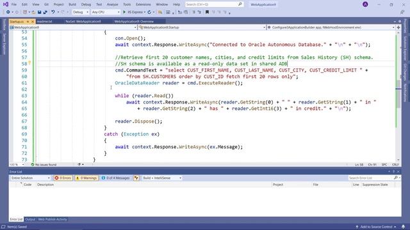Start debugging with the green play icon

point(124,12)
